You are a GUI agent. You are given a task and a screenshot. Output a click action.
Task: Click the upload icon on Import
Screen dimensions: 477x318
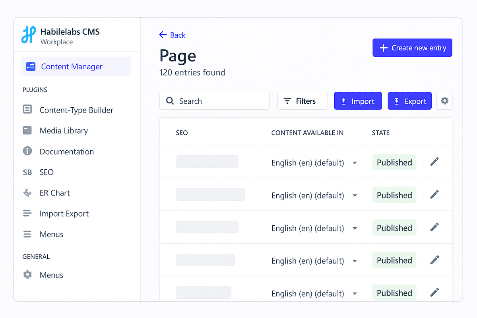click(x=344, y=101)
